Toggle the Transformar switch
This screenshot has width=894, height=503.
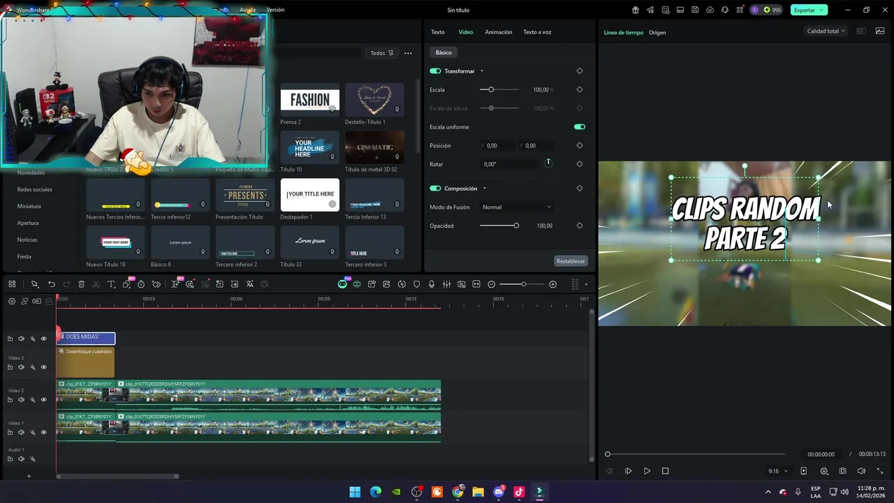[435, 71]
